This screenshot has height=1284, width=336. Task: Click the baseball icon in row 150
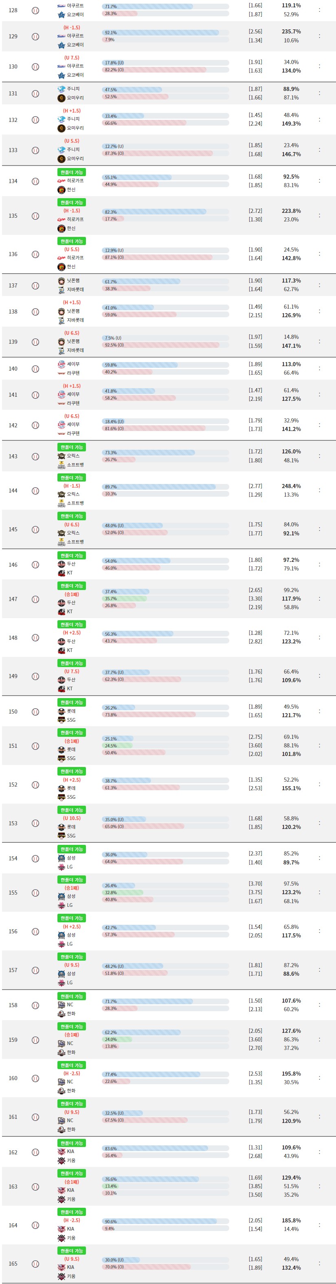tap(35, 712)
